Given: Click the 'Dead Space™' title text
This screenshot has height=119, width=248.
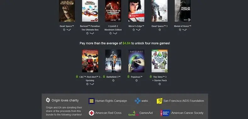Looking at the screenshot, I should 67,26.
